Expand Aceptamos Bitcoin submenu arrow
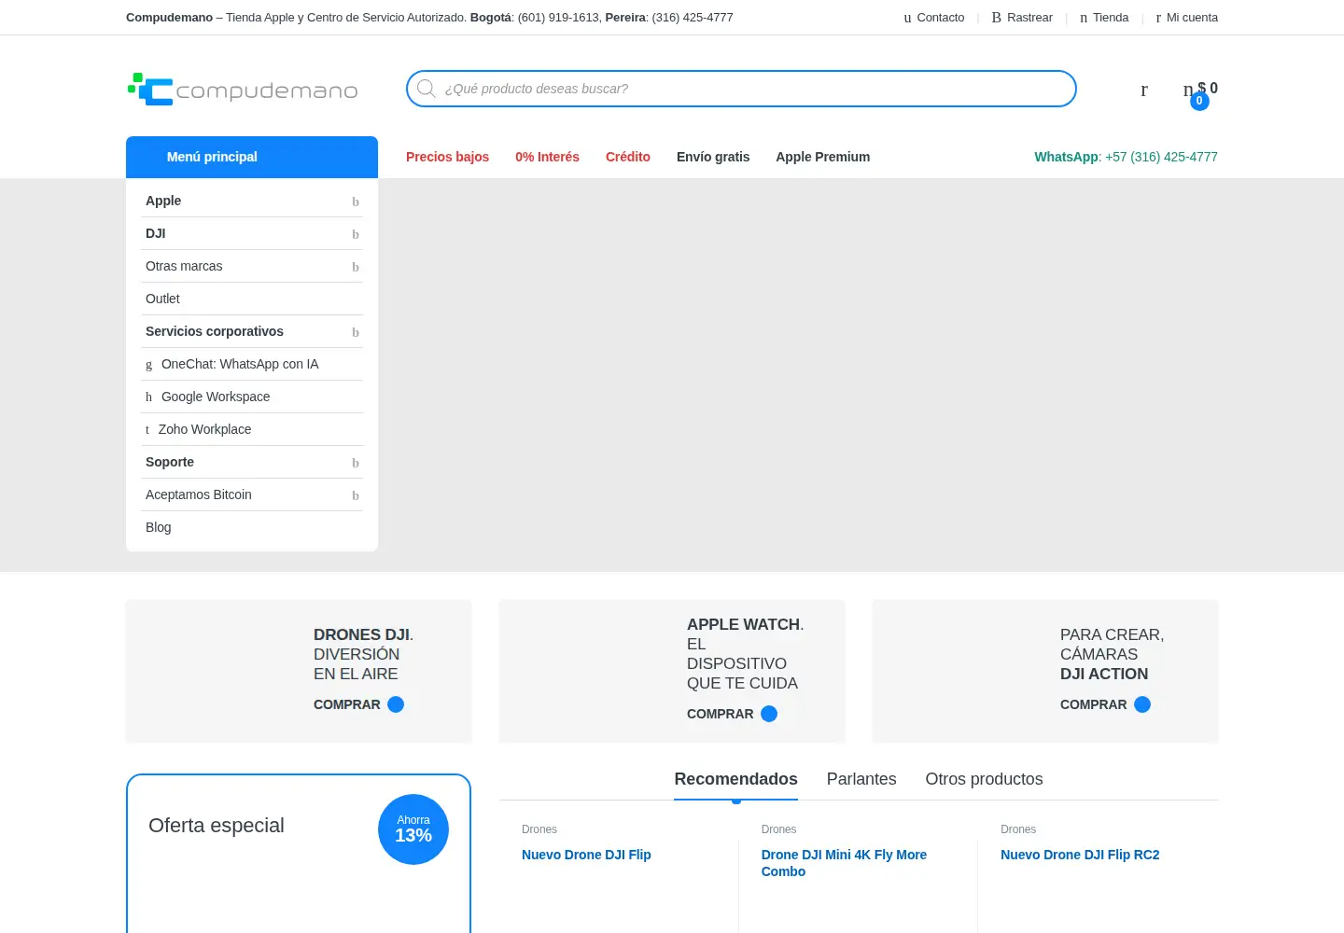Viewport: 1344px width, 933px height. click(356, 495)
